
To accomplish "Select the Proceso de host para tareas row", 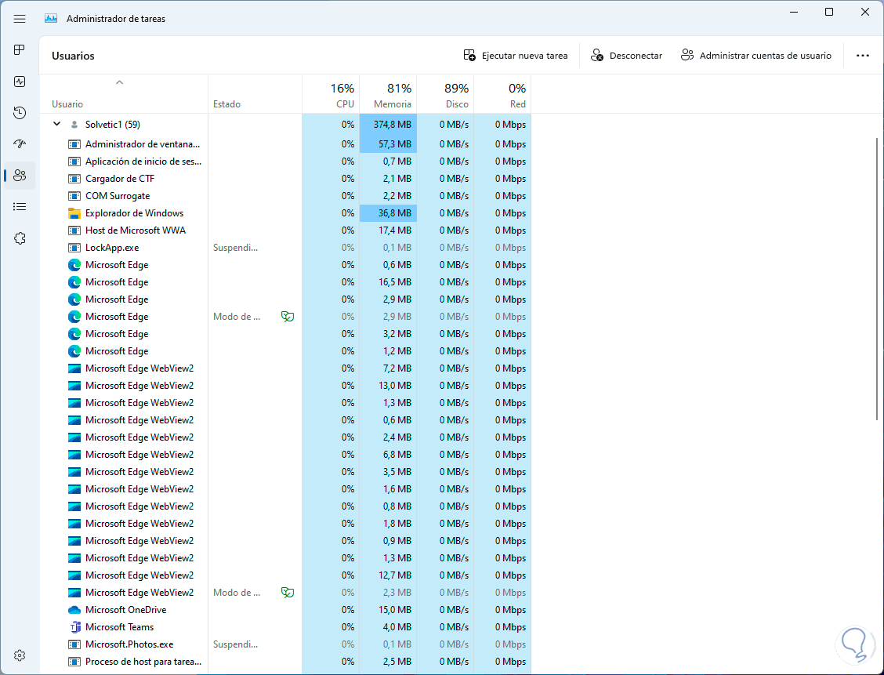I will [x=285, y=662].
